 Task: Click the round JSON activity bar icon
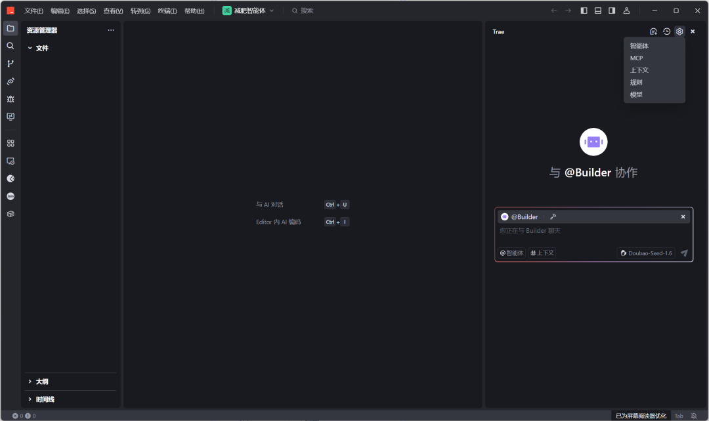pyautogui.click(x=11, y=196)
